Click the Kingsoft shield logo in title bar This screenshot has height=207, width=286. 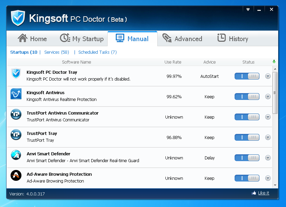click(18, 18)
